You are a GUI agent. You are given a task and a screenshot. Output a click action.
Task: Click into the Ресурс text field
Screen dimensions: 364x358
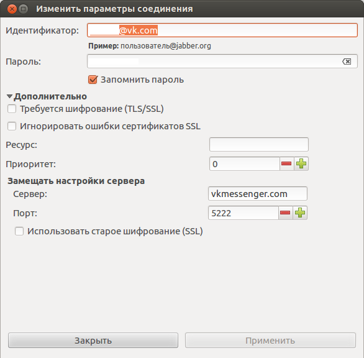point(259,144)
